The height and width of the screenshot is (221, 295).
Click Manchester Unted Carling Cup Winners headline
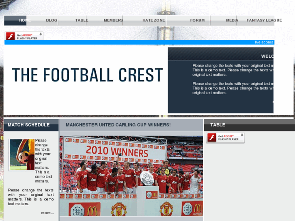click(x=118, y=125)
